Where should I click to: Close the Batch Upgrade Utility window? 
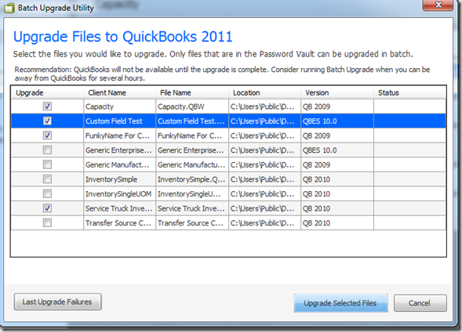click(438, 5)
